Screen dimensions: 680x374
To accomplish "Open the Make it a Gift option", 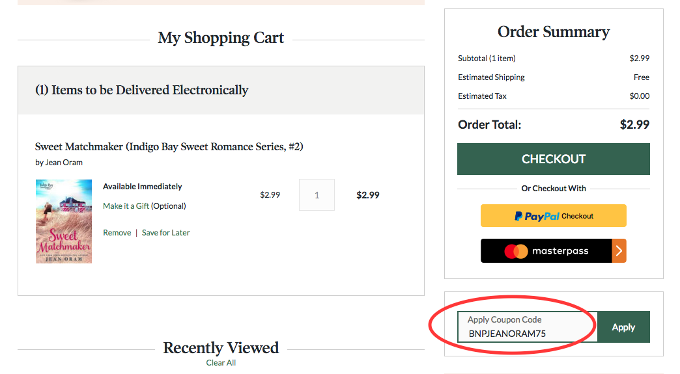I will [126, 206].
